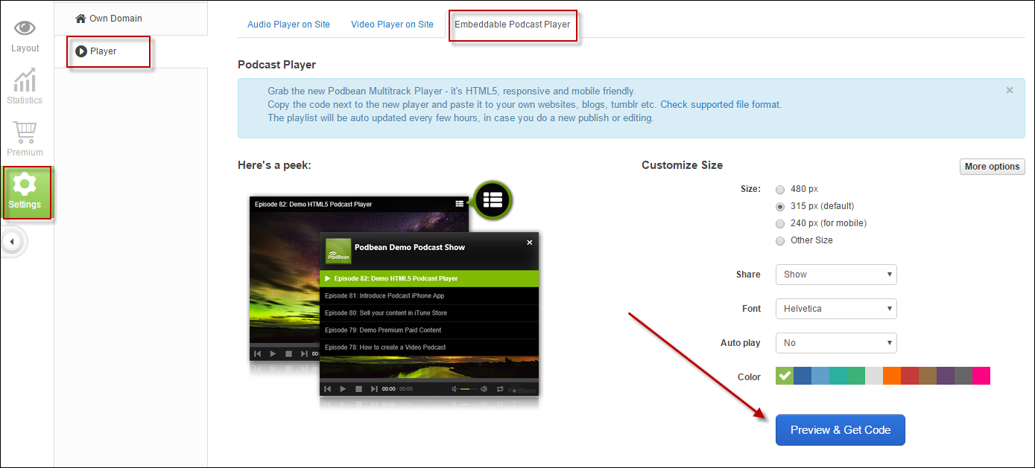Switch to the Video Player on Site tab
This screenshot has height=468, width=1035.
point(392,25)
